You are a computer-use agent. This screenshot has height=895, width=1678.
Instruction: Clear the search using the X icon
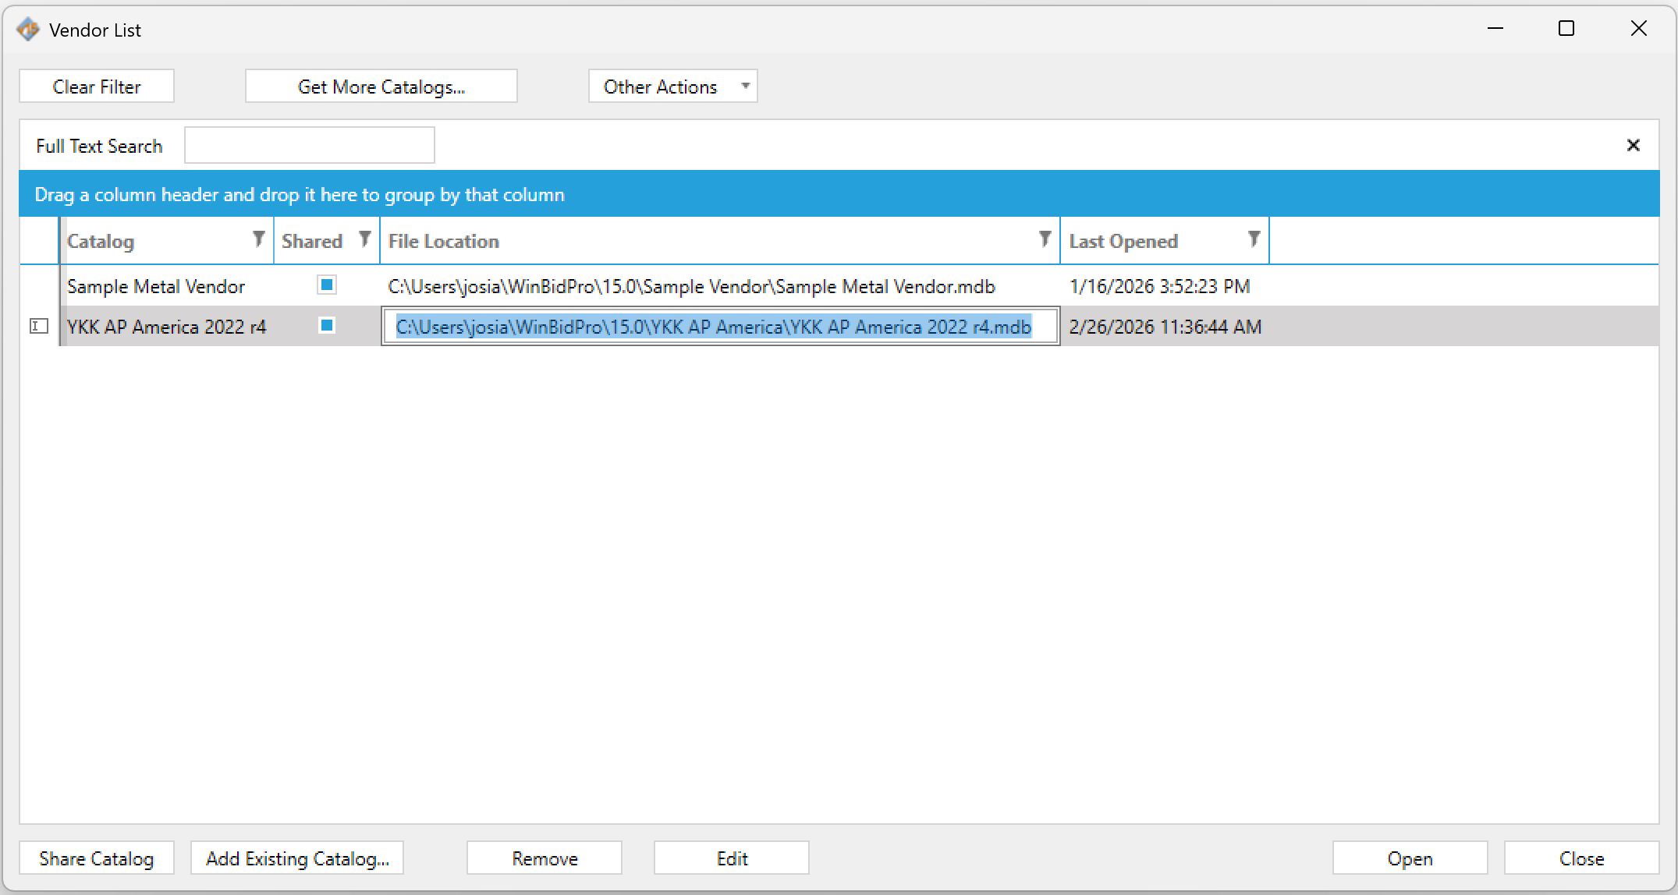pos(1633,144)
